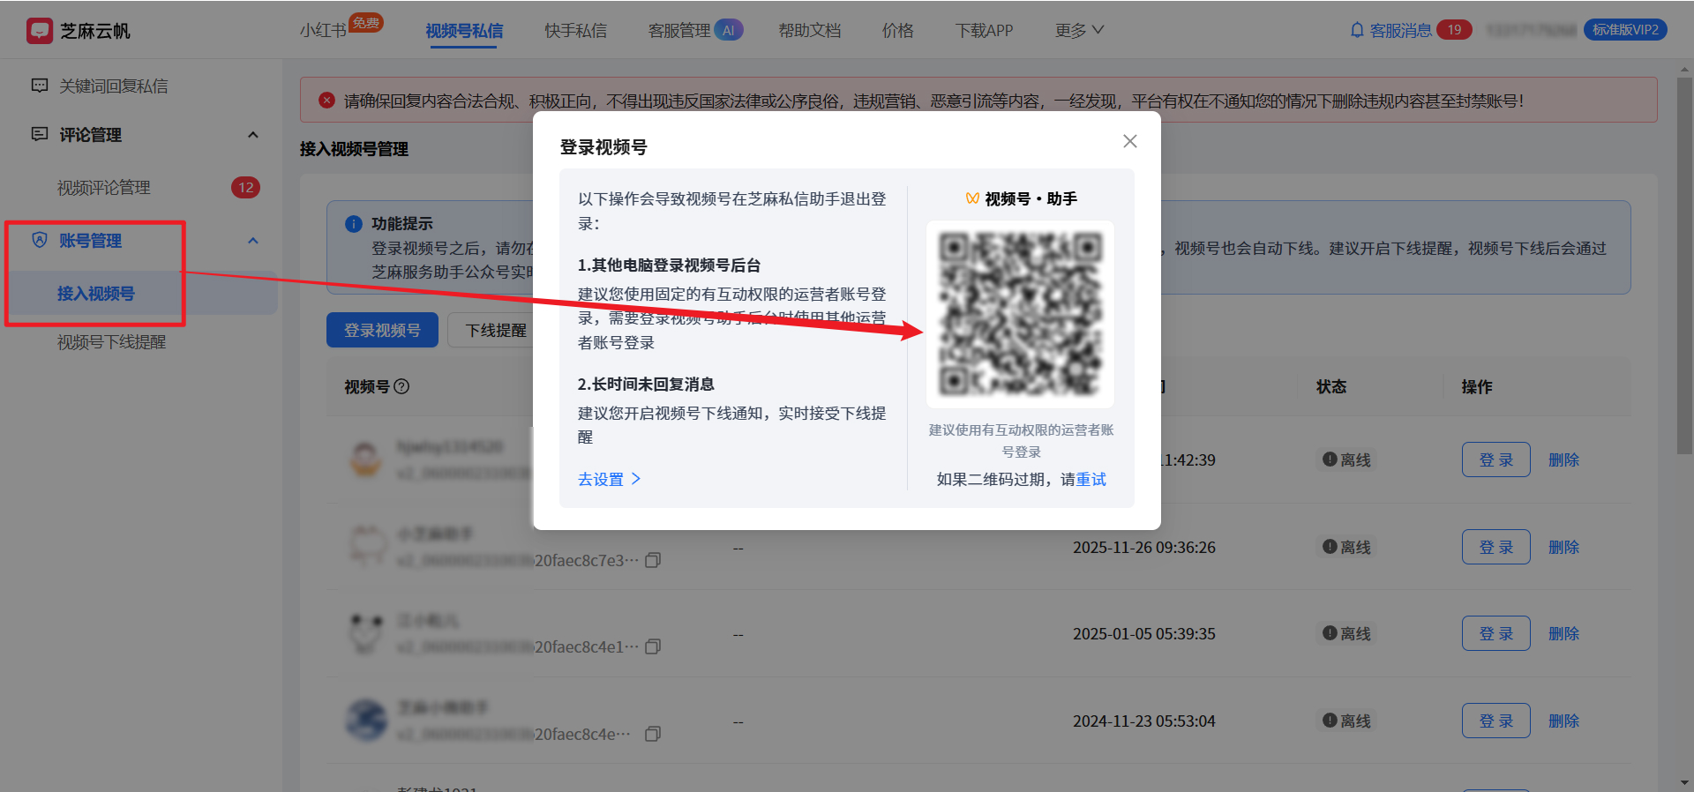Open the 价格 page
The image size is (1694, 792).
coord(897,31)
